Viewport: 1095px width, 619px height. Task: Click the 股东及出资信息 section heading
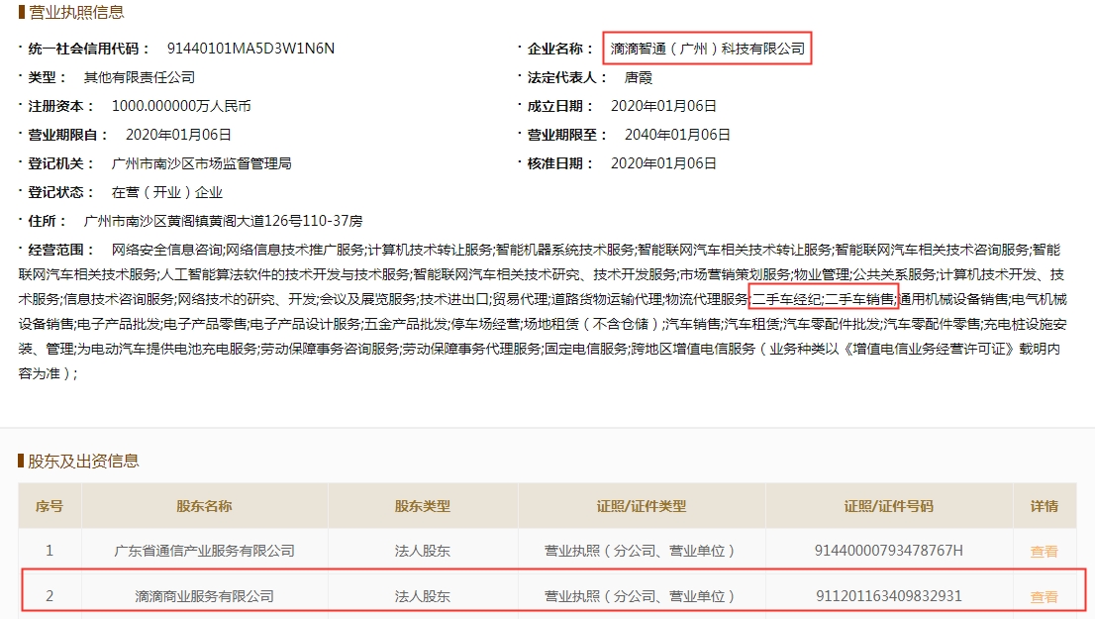click(83, 461)
